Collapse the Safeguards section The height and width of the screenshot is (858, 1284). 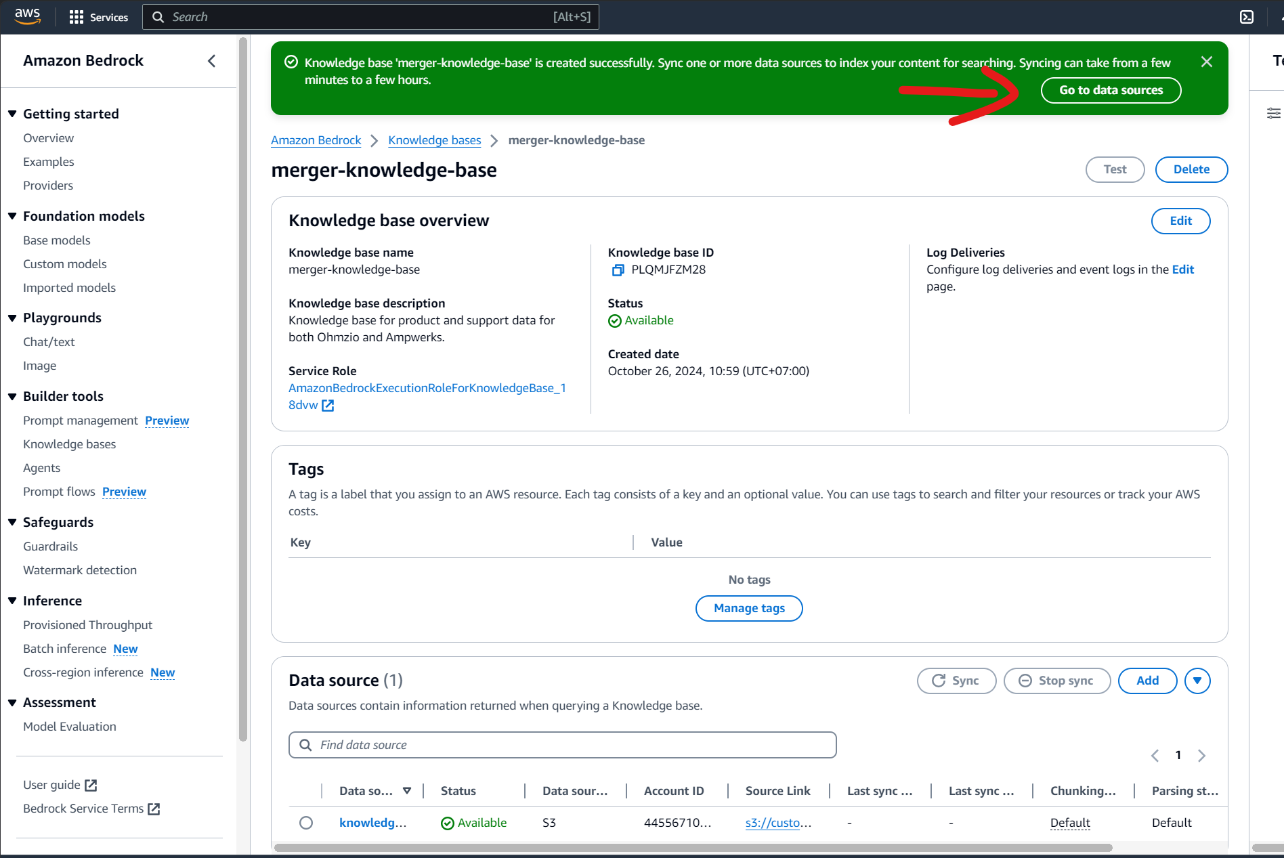click(x=12, y=522)
